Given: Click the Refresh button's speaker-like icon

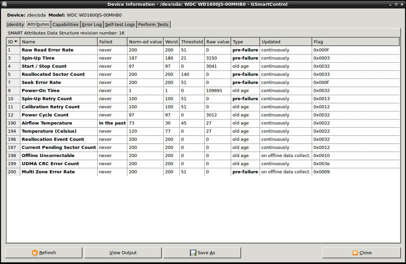Looking at the screenshot, I should (35, 253).
